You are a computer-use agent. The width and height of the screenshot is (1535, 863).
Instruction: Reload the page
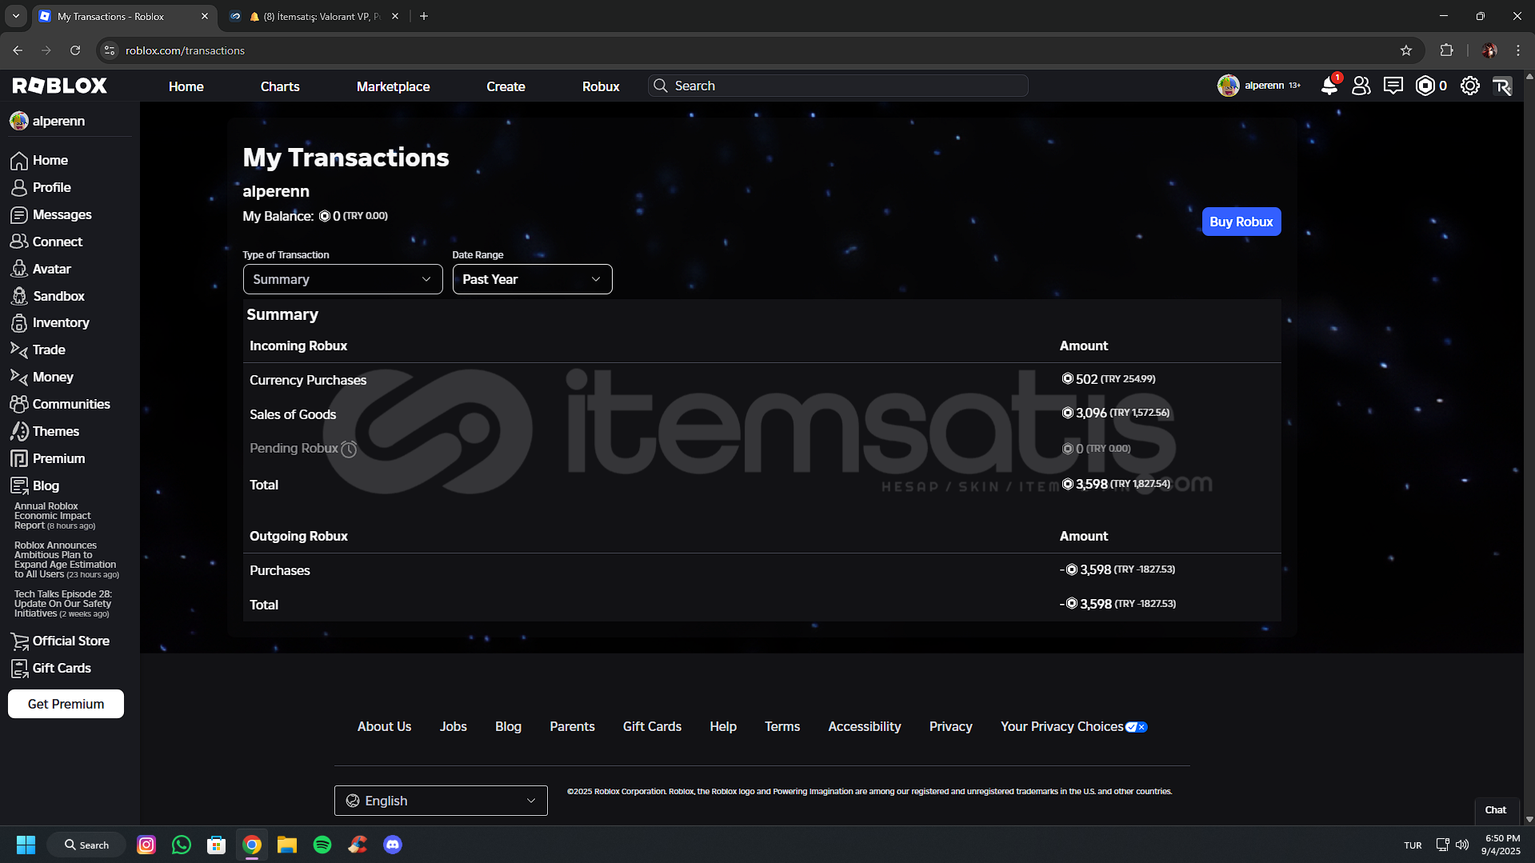[x=75, y=50]
